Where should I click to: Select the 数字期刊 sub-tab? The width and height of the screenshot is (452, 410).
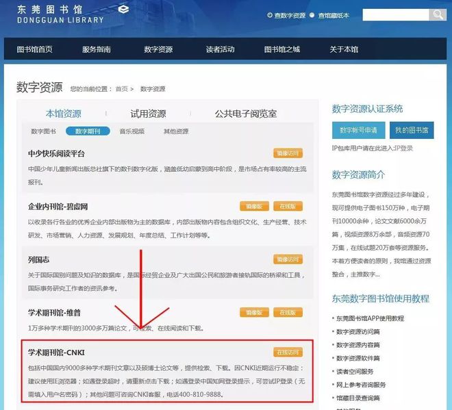click(88, 131)
